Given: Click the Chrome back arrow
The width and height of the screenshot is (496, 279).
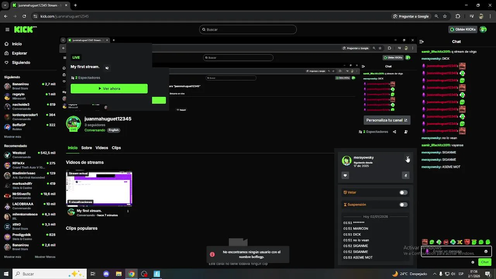Looking at the screenshot, I should (x=5, y=16).
